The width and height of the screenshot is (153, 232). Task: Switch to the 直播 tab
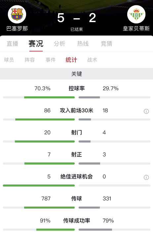(x=13, y=44)
